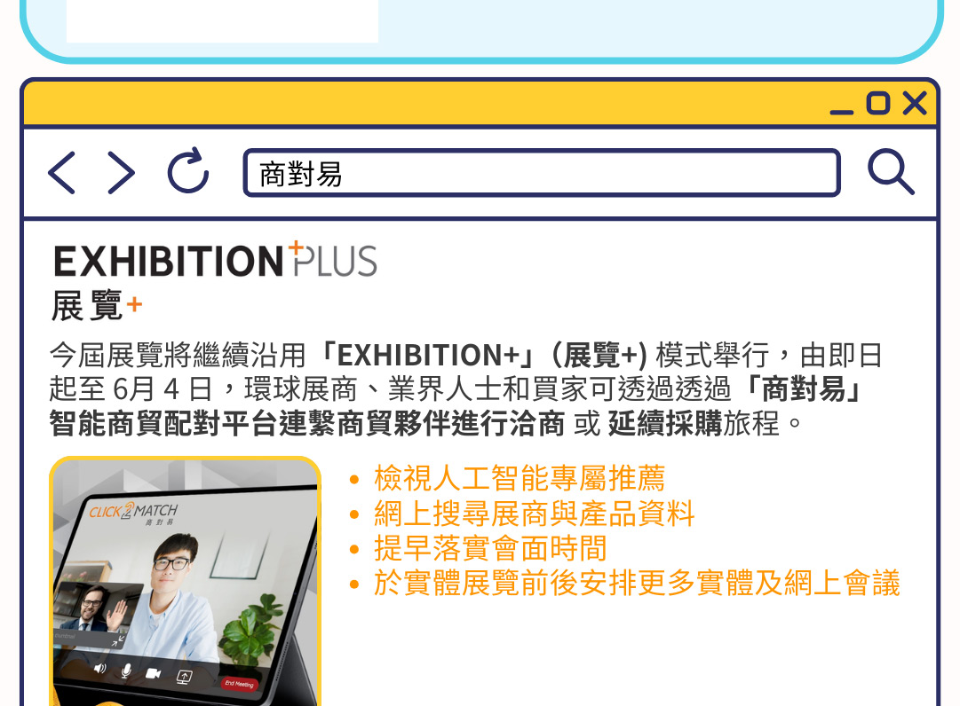Screen dimensions: 960x706
Task: Click the browser back arrow
Action: point(62,173)
